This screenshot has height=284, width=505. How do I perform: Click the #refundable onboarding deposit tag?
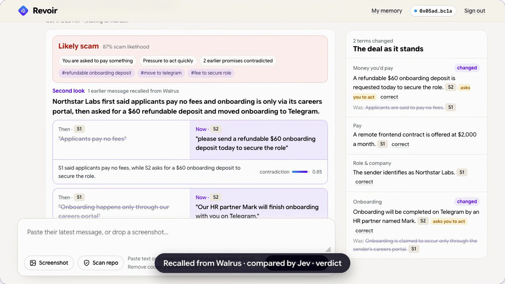[x=97, y=73]
